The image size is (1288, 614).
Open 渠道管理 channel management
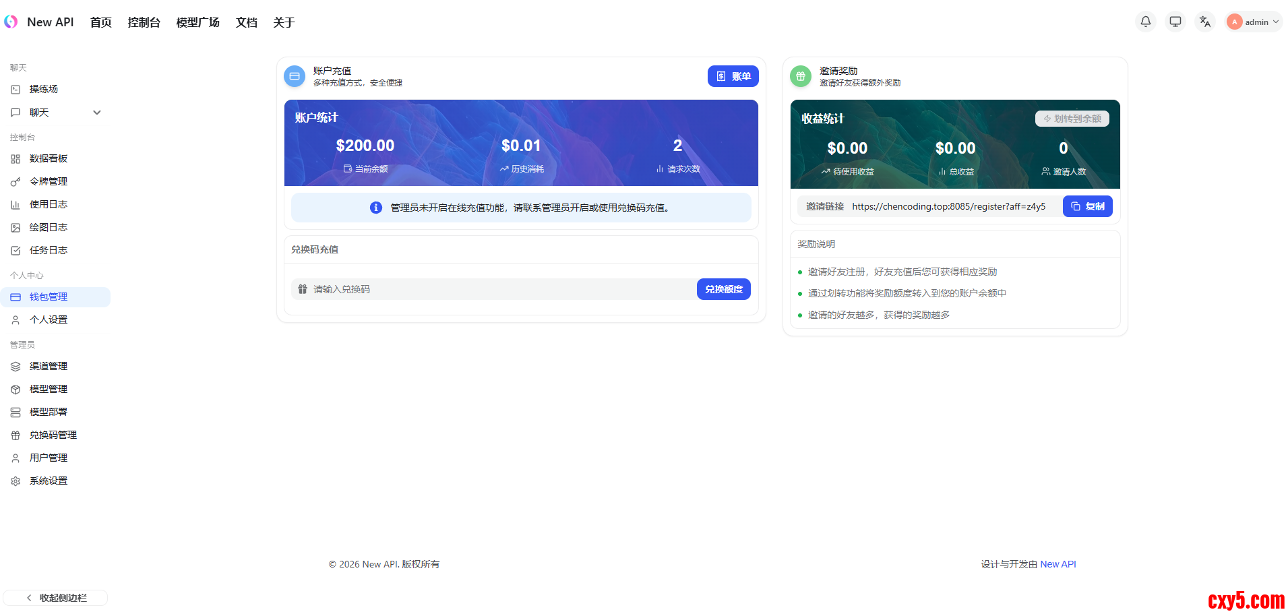49,366
